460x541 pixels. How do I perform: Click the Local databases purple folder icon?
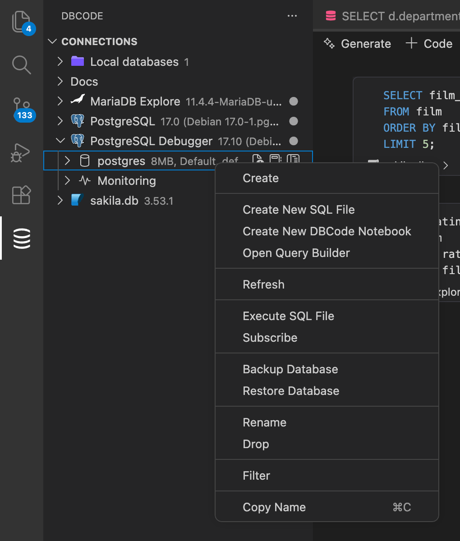78,61
